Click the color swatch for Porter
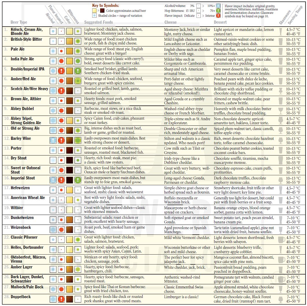The height and width of the screenshot is (306, 307). click(x=69, y=150)
